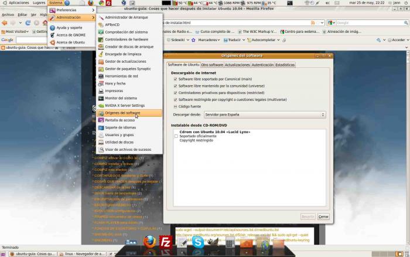410x257 pixels.
Task: Click the Cerrar button in dialog
Action: point(323,217)
